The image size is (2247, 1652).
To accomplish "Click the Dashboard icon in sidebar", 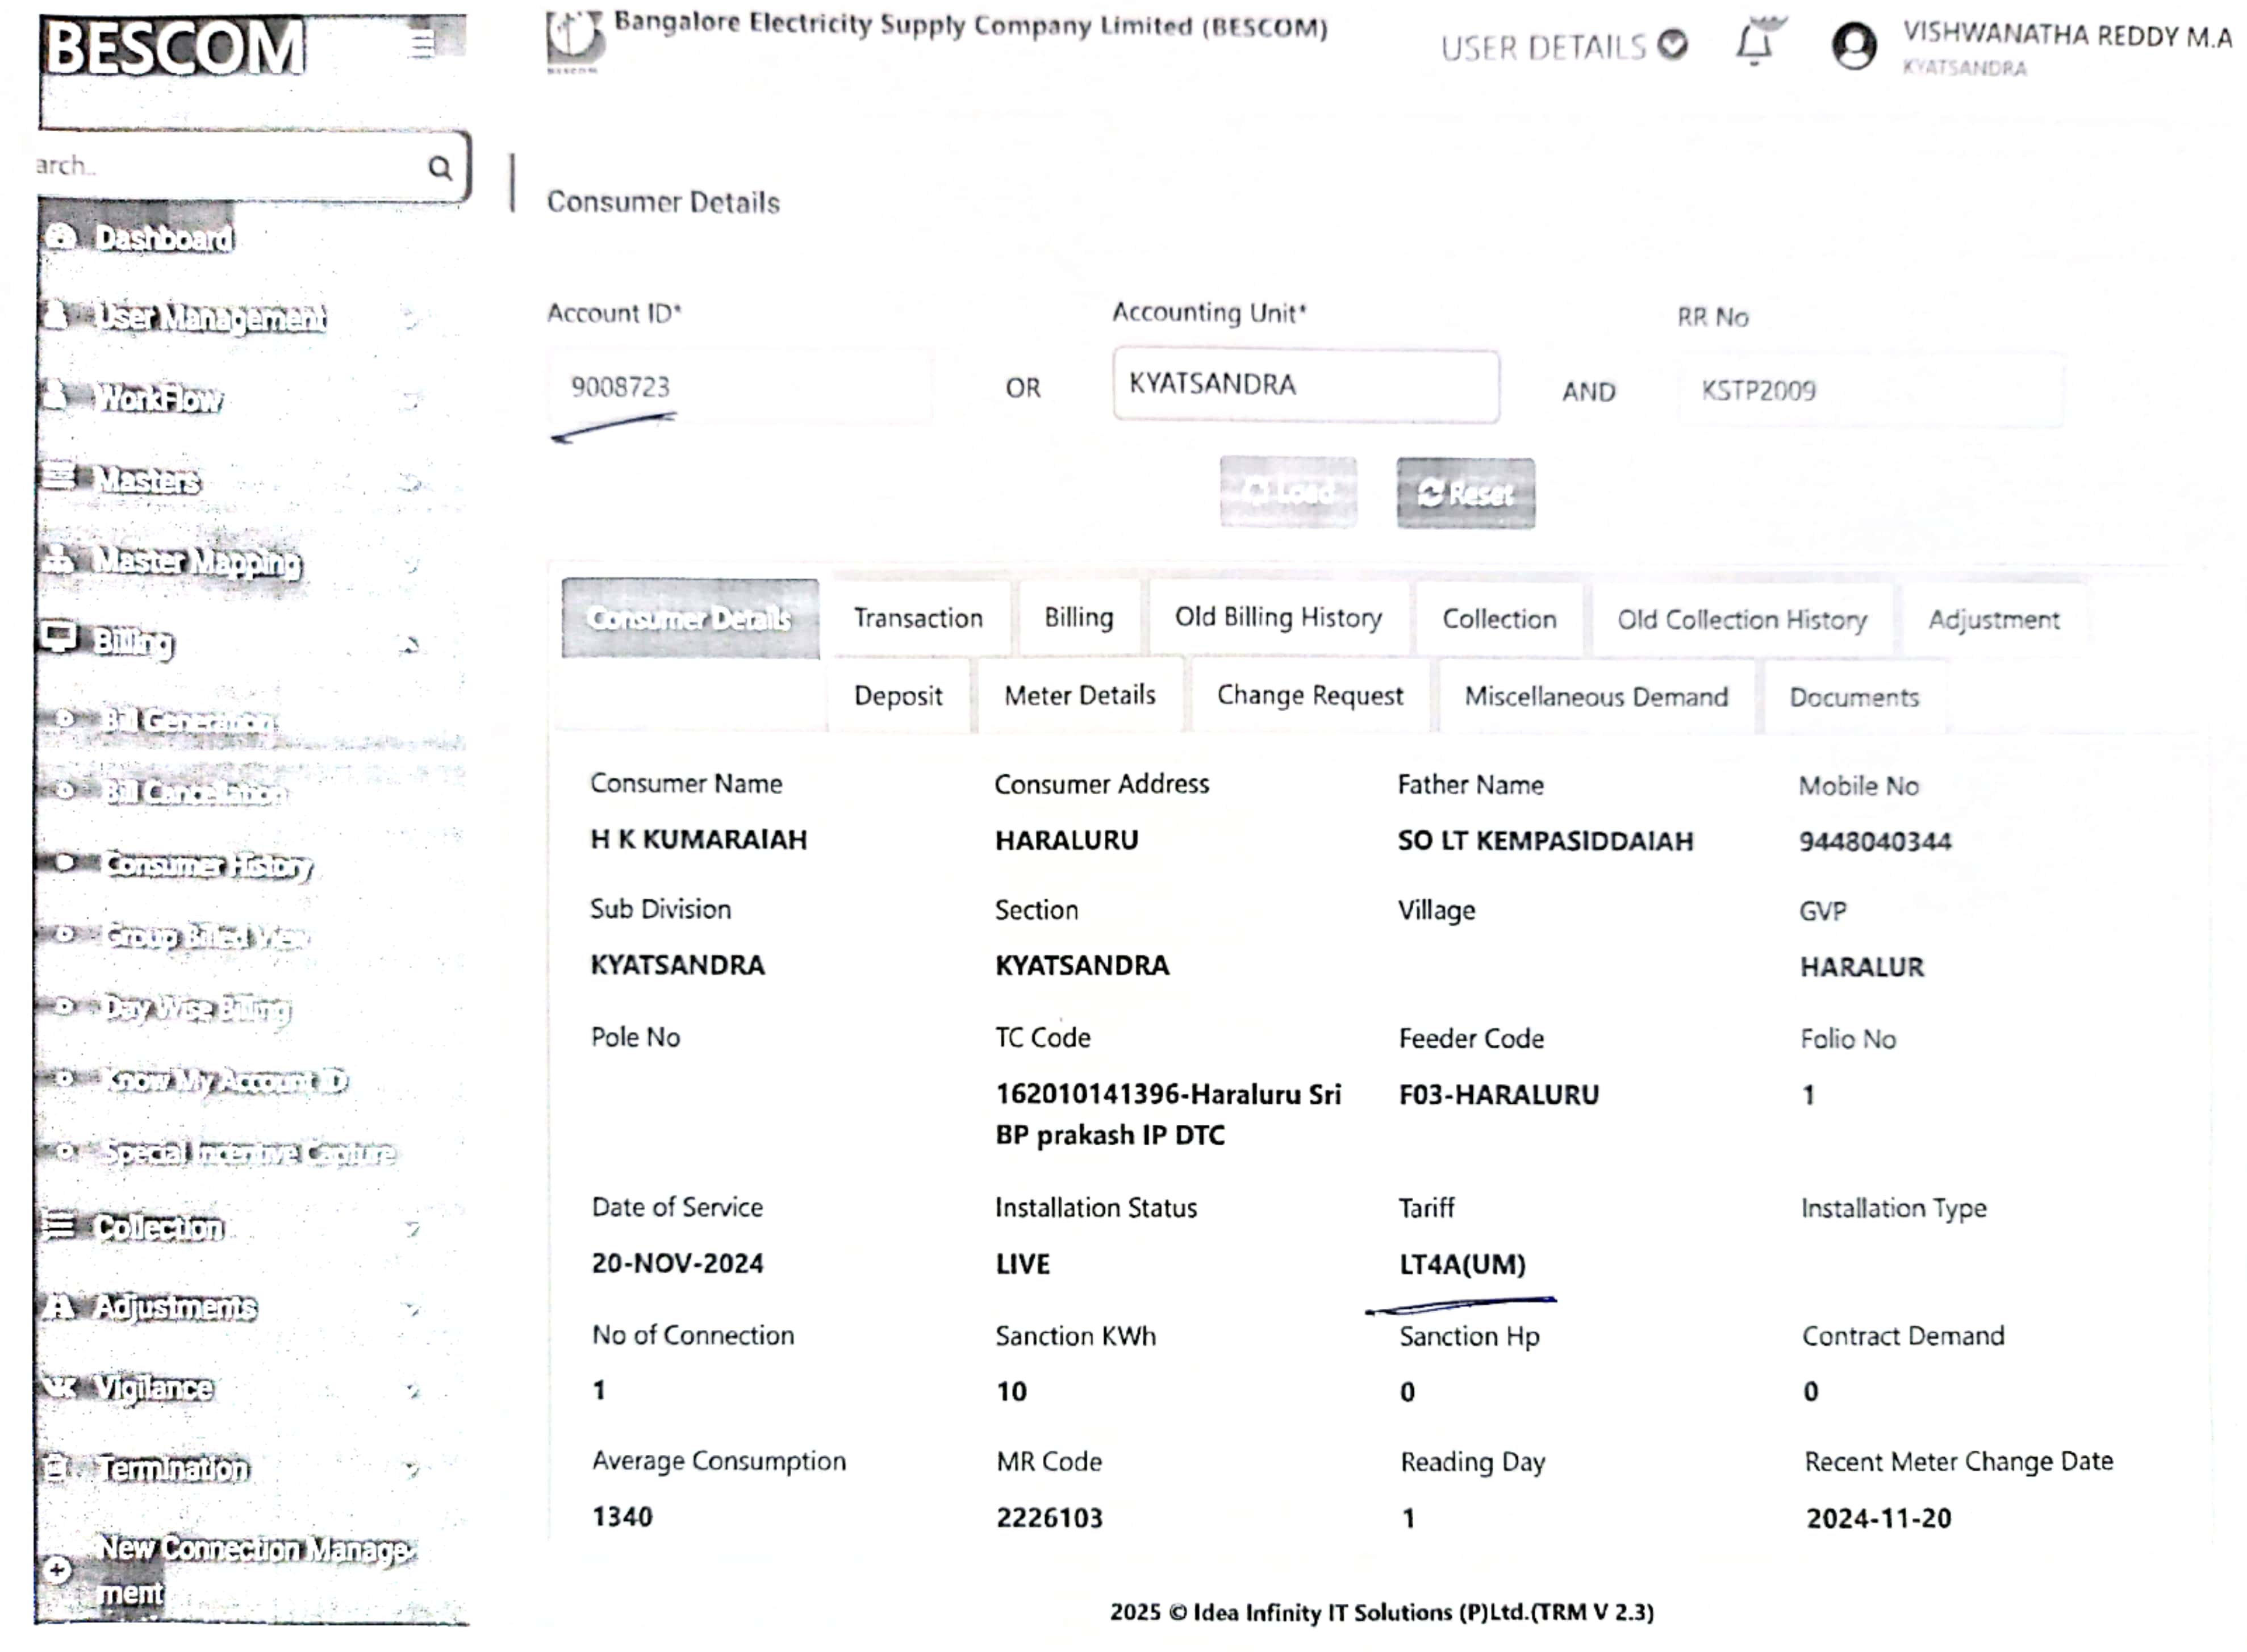I will pos(62,237).
